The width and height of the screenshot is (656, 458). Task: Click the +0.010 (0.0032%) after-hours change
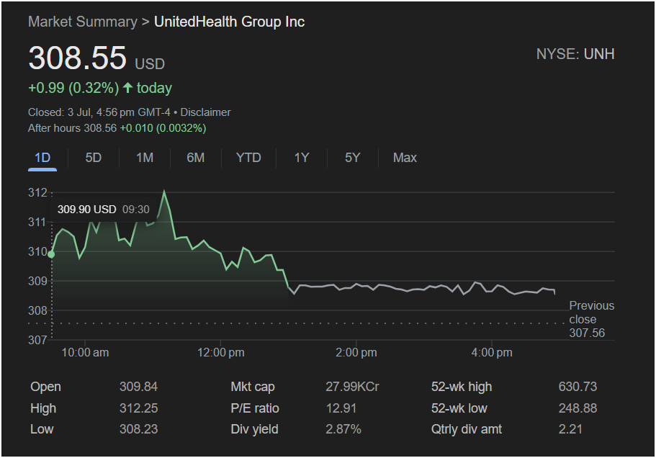163,128
